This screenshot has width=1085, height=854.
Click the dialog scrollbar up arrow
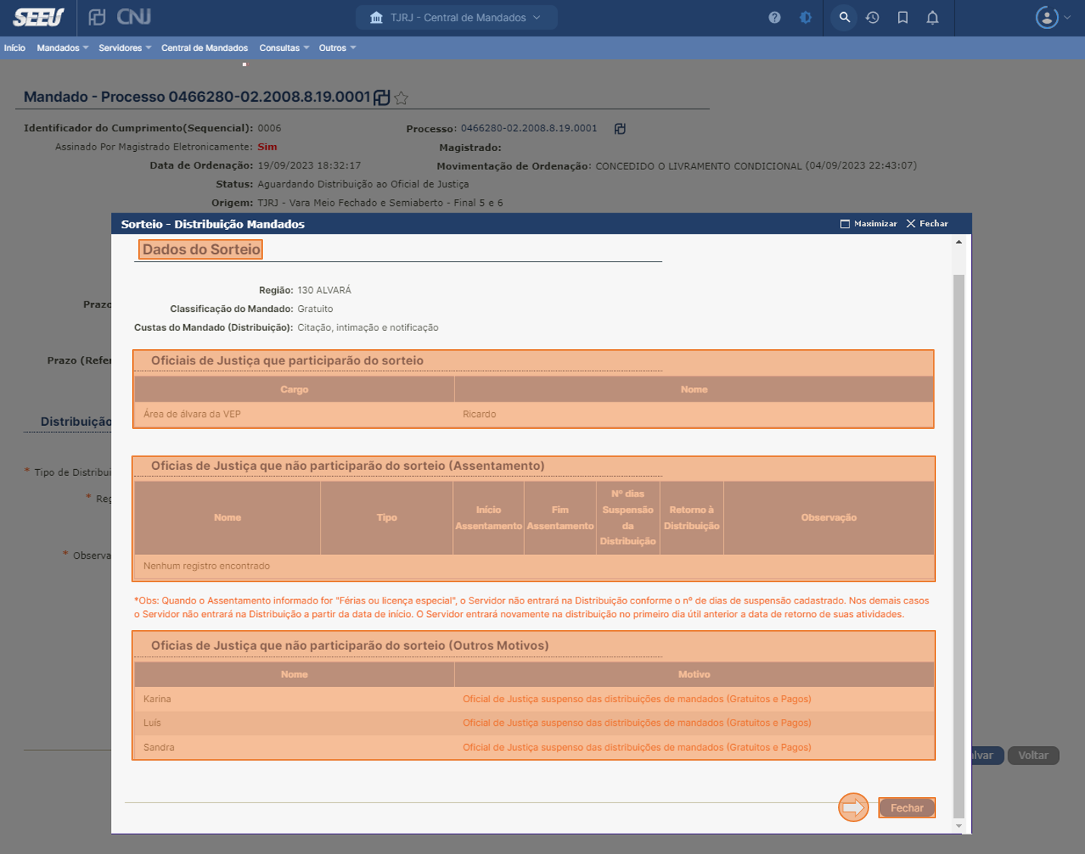(959, 242)
